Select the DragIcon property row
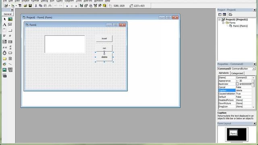Screen dimensions: 258x145 pos(235,106)
